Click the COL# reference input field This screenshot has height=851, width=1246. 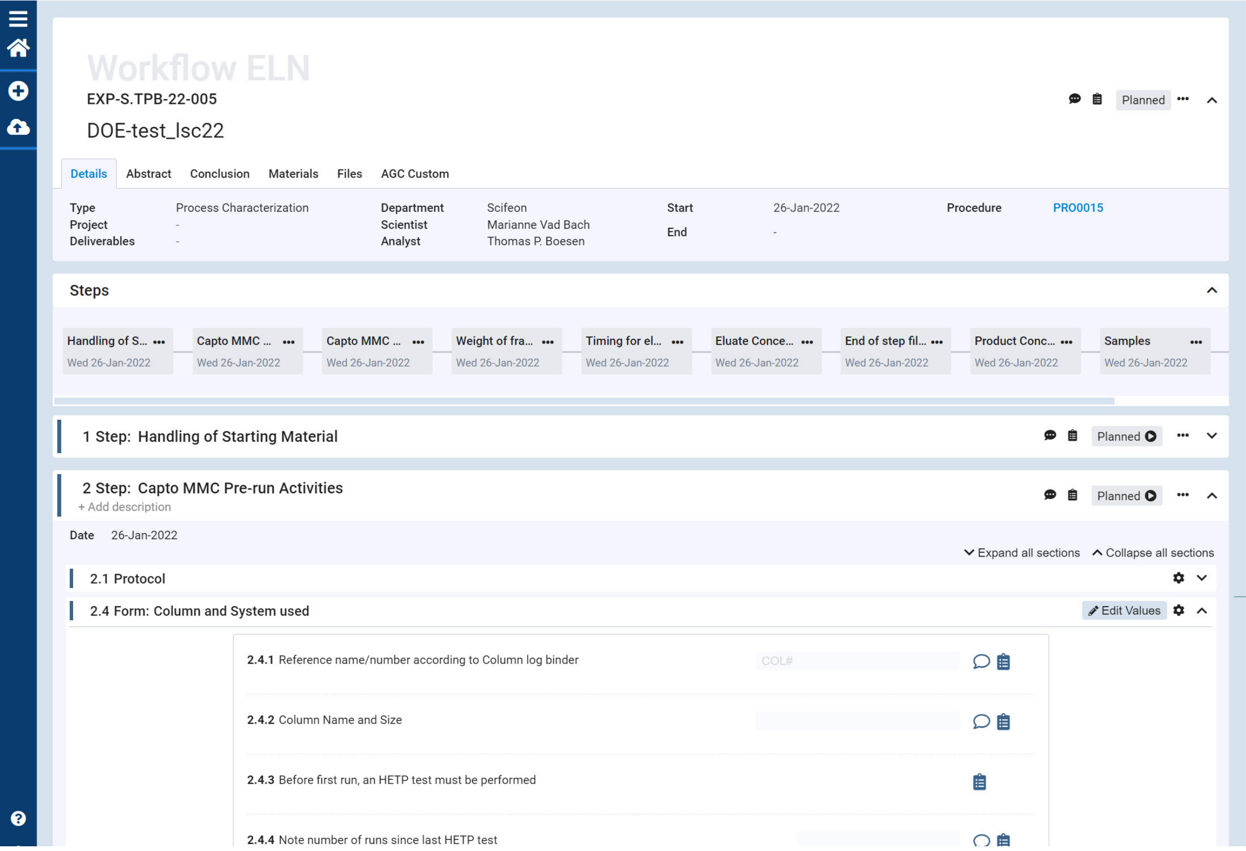coord(857,661)
